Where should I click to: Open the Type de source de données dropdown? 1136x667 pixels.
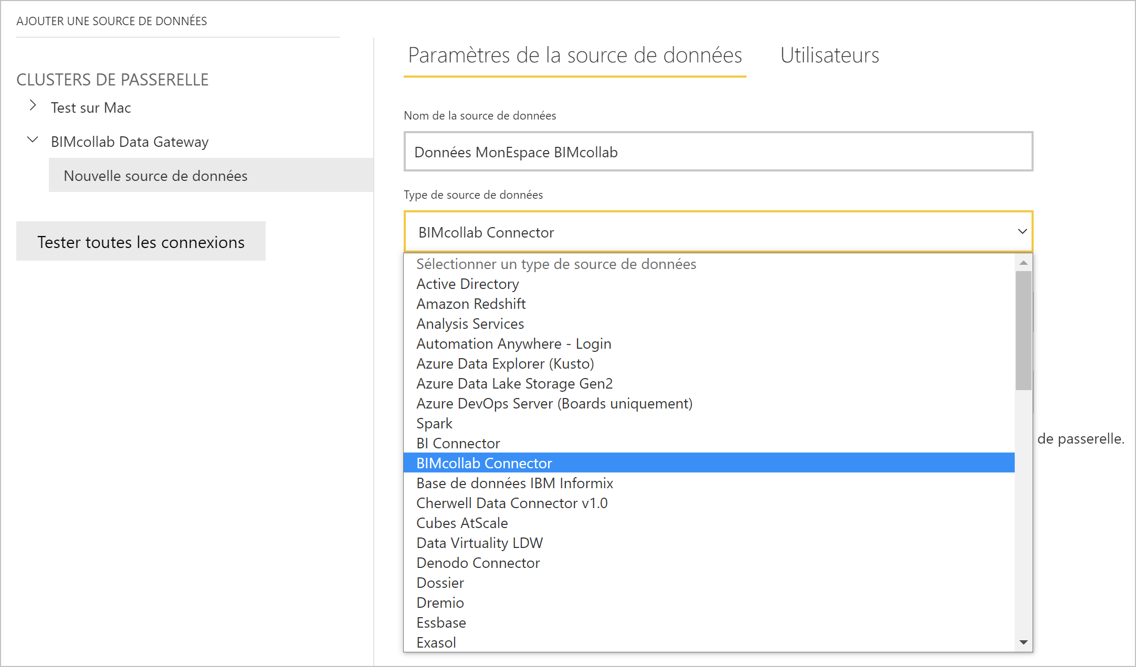click(x=718, y=232)
